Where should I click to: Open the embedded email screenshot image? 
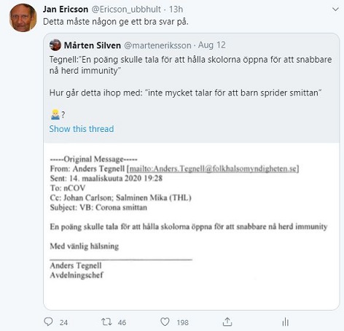pyautogui.click(x=191, y=226)
